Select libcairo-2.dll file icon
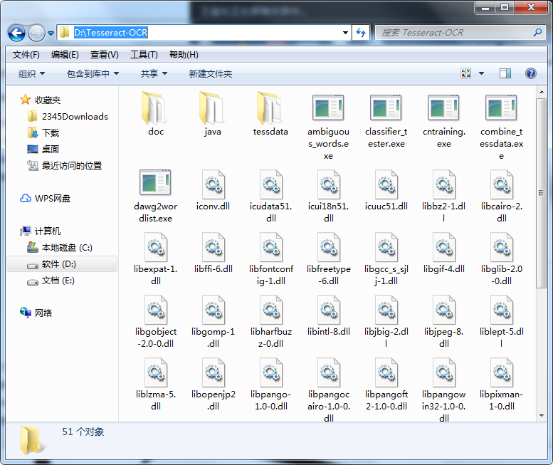This screenshot has height=465, width=553. [x=502, y=184]
